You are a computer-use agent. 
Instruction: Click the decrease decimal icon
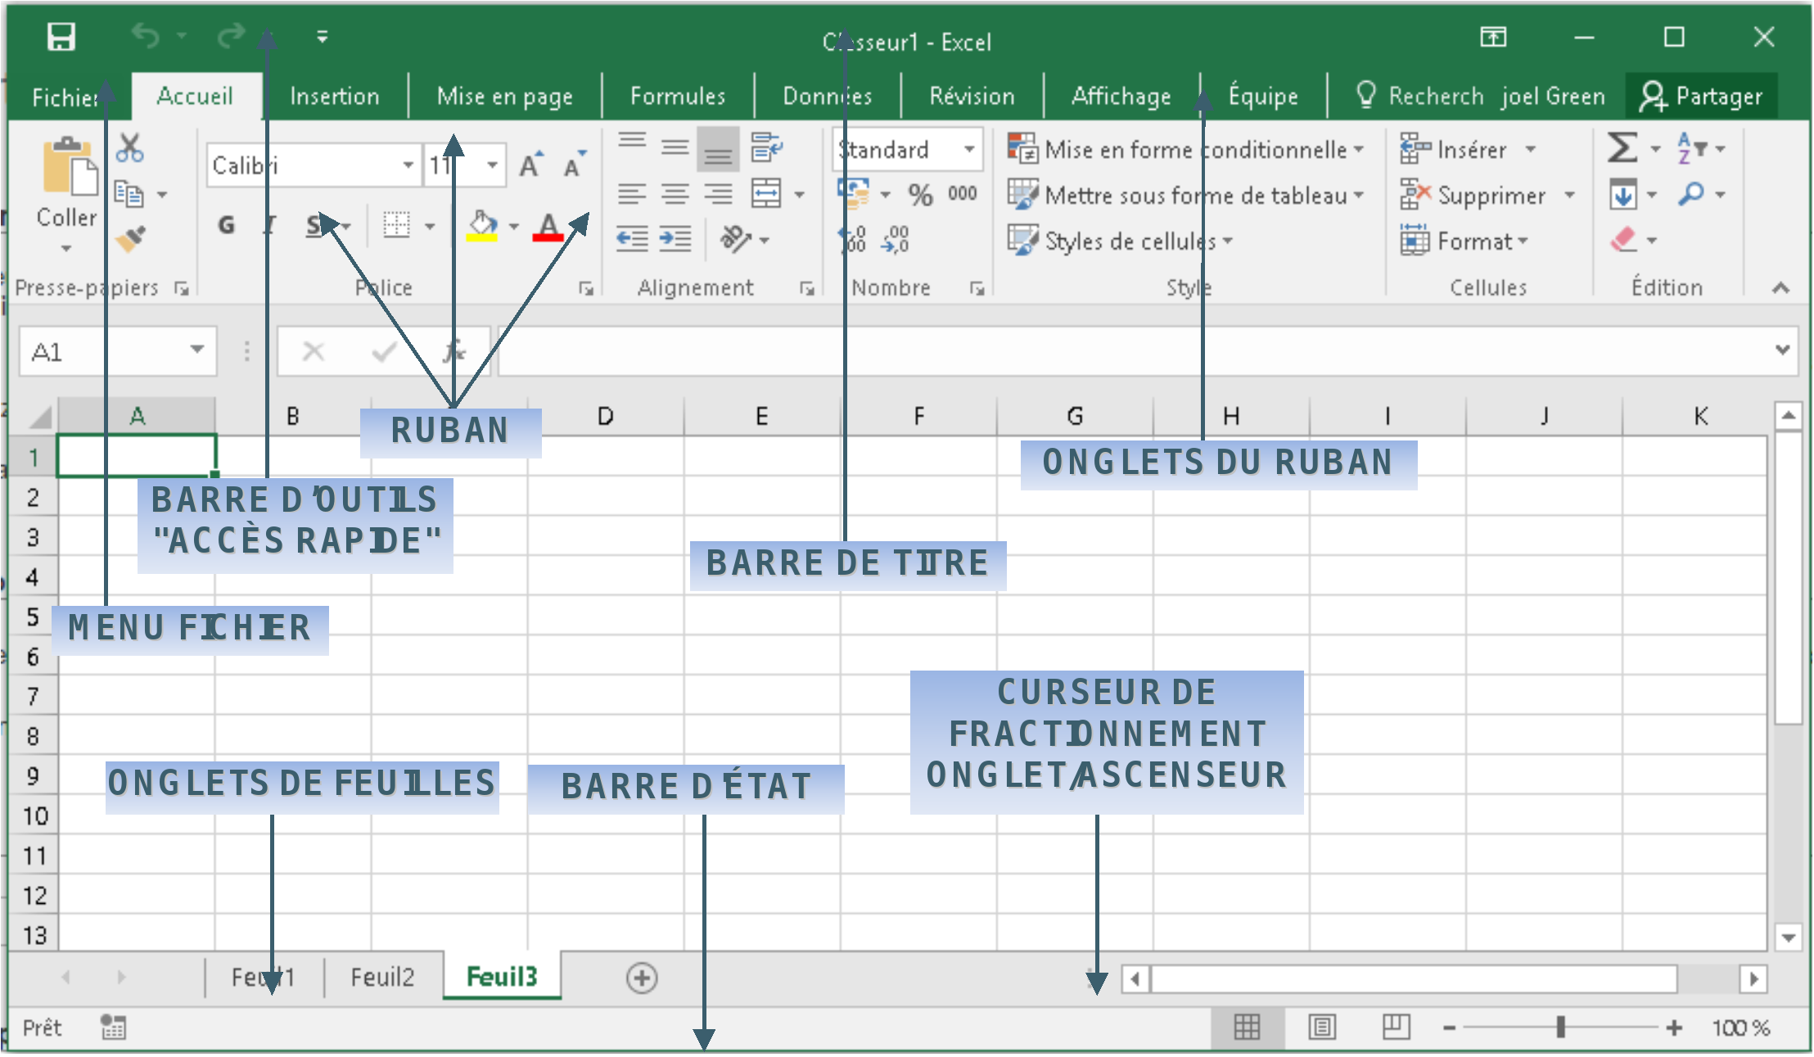click(x=896, y=240)
